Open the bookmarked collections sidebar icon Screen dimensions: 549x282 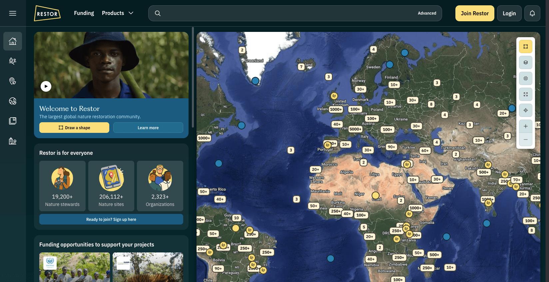tap(13, 121)
